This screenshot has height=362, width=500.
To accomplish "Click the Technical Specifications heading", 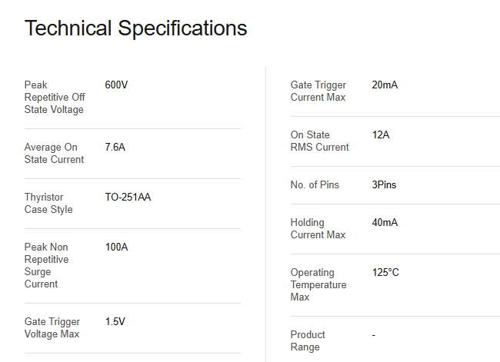I will click(136, 28).
